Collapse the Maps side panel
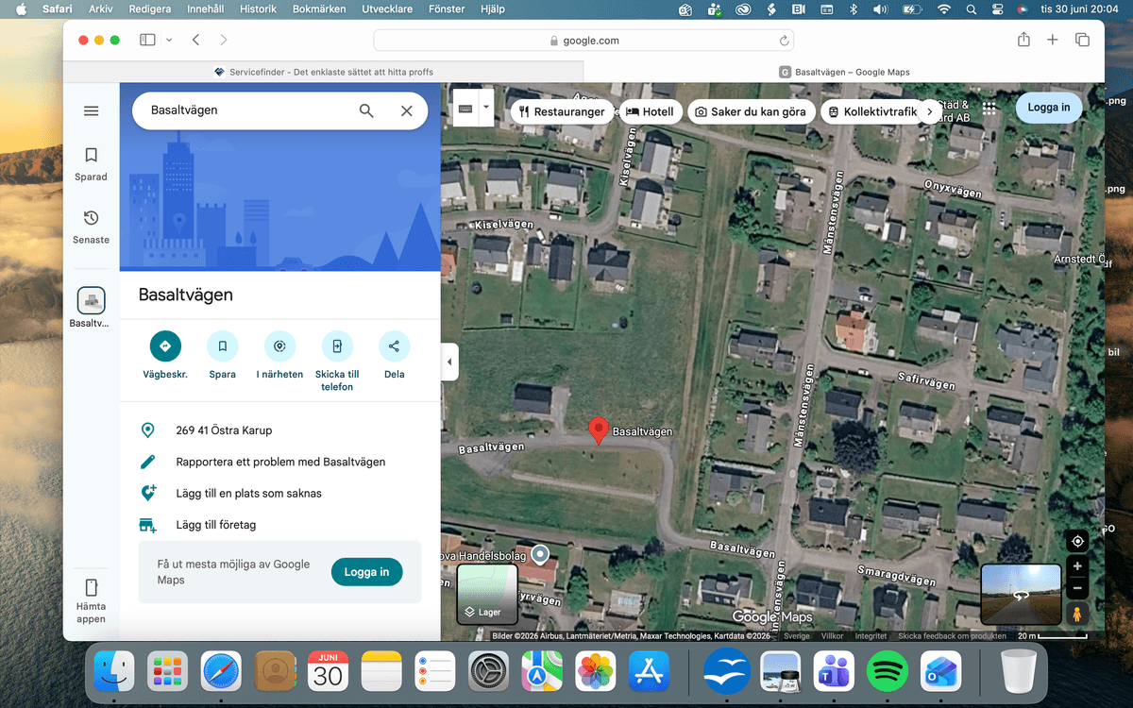This screenshot has height=708, width=1133. pos(449,362)
